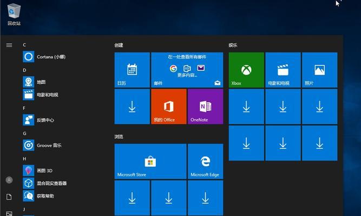361x216 pixels.
Task: Open the Documents icon in Start rail
Action: point(9,197)
